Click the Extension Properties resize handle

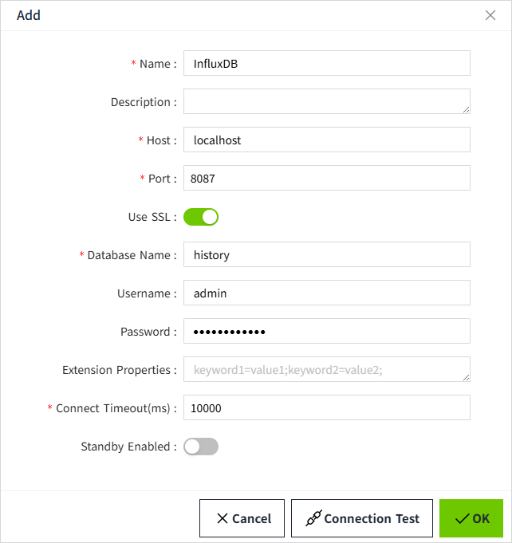click(466, 378)
